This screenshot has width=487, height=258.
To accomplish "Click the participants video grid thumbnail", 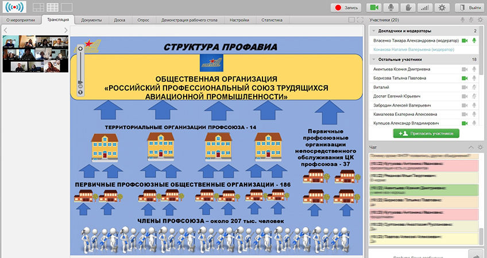I will tap(36, 54).
